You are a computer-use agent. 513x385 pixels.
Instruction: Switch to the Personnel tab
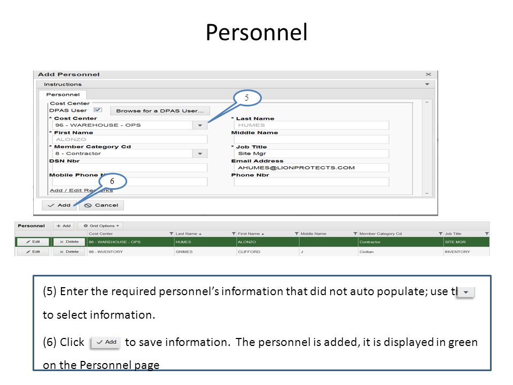63,95
